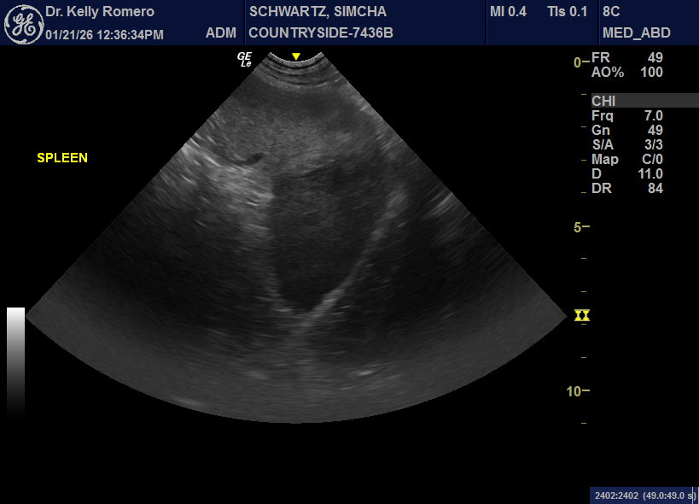Select the 8C probe indicator

611,12
